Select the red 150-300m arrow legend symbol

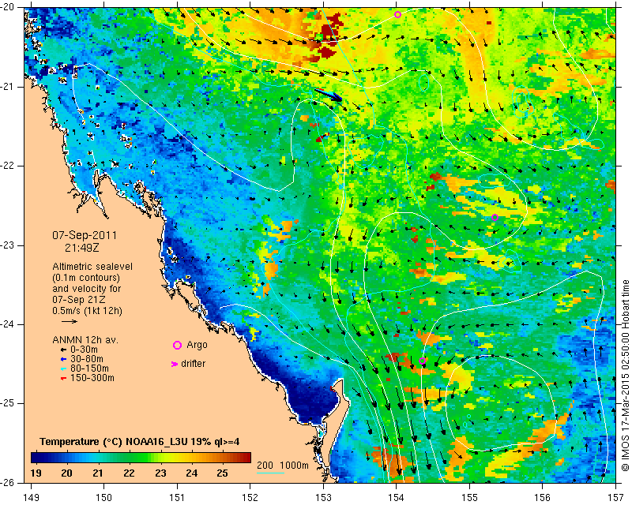[63, 379]
